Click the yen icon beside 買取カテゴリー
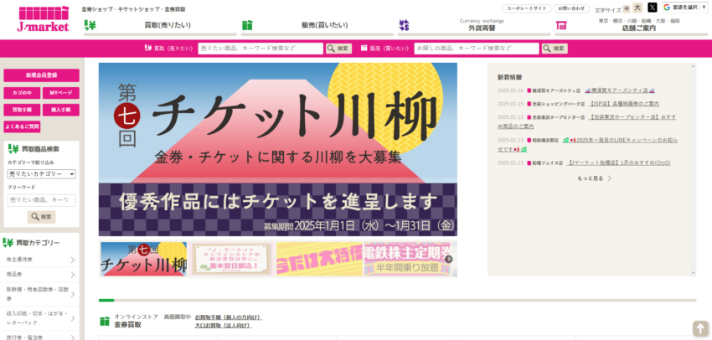The height and width of the screenshot is (340, 712). (x=8, y=243)
